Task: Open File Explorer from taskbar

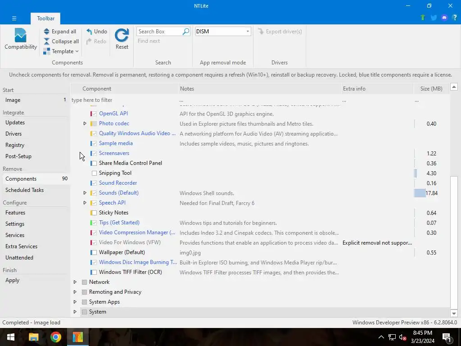Action: pyautogui.click(x=33, y=337)
